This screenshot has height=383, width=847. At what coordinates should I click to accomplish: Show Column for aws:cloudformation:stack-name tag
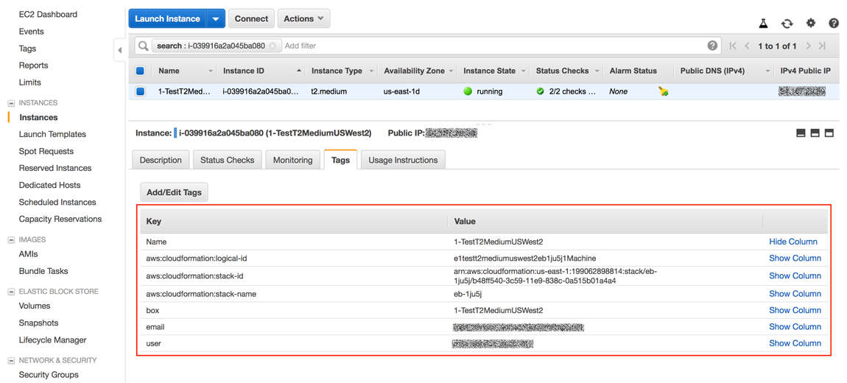coord(795,294)
